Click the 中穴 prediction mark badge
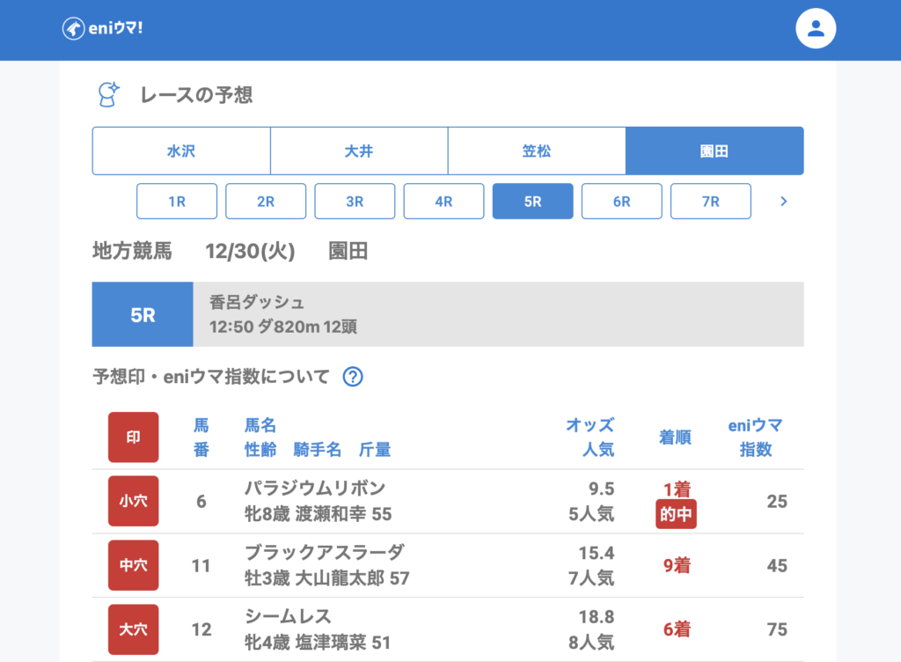The image size is (901, 662). click(133, 565)
